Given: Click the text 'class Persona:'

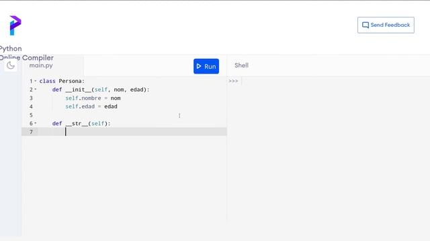Looking at the screenshot, I should pos(62,81).
